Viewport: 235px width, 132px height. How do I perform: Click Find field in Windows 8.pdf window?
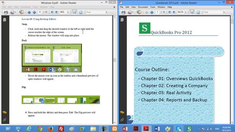(x=95, y=12)
